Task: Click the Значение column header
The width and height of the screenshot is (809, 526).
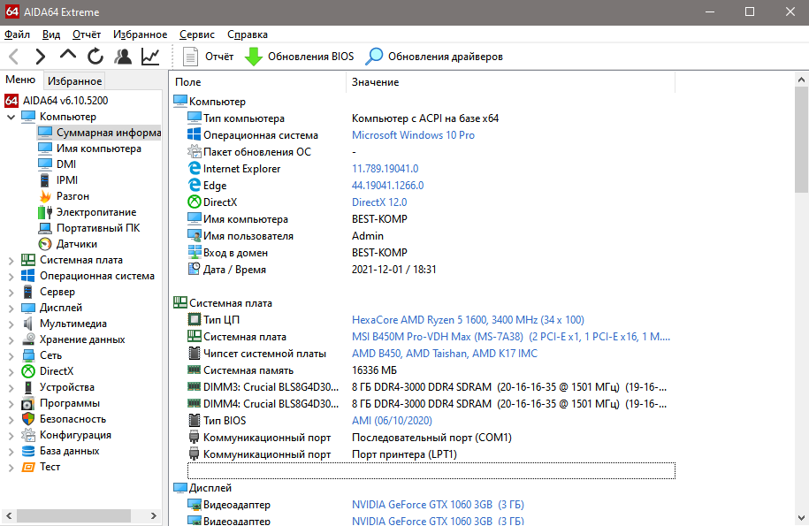Action: (375, 82)
